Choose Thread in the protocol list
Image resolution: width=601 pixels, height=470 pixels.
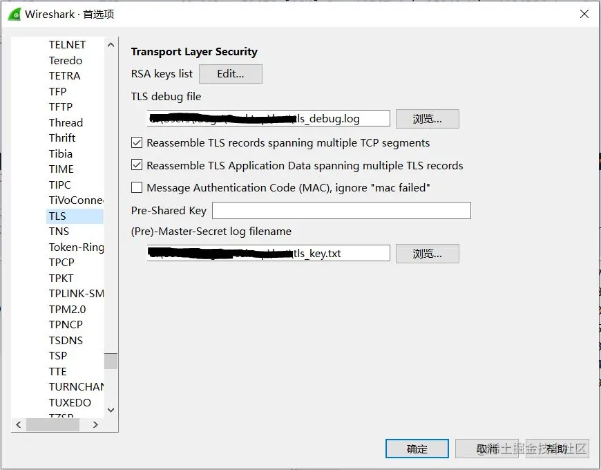click(66, 122)
